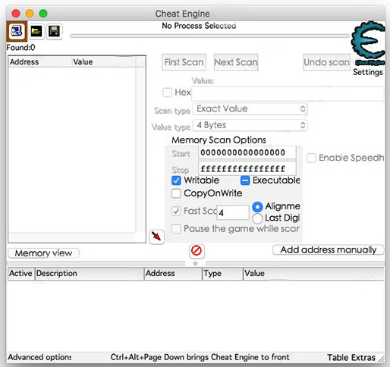Open the Value type 4 Bytes dropdown
The image size is (390, 367).
pos(250,125)
